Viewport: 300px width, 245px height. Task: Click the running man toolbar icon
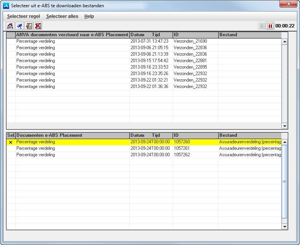pos(19,26)
